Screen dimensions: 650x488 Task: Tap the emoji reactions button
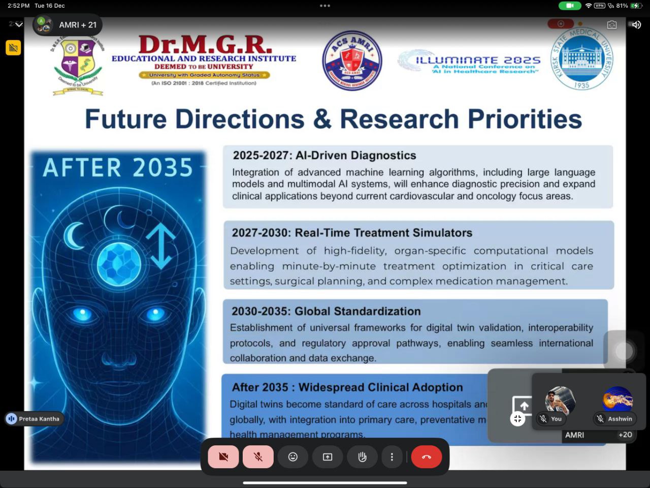pyautogui.click(x=293, y=457)
